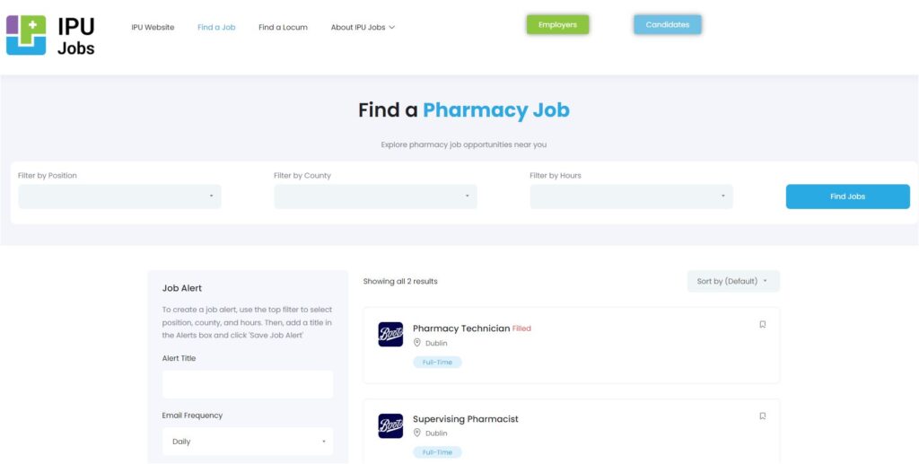Screen dimensions: 919x464
Task: Open the Filter by Position dropdown
Action: [119, 197]
